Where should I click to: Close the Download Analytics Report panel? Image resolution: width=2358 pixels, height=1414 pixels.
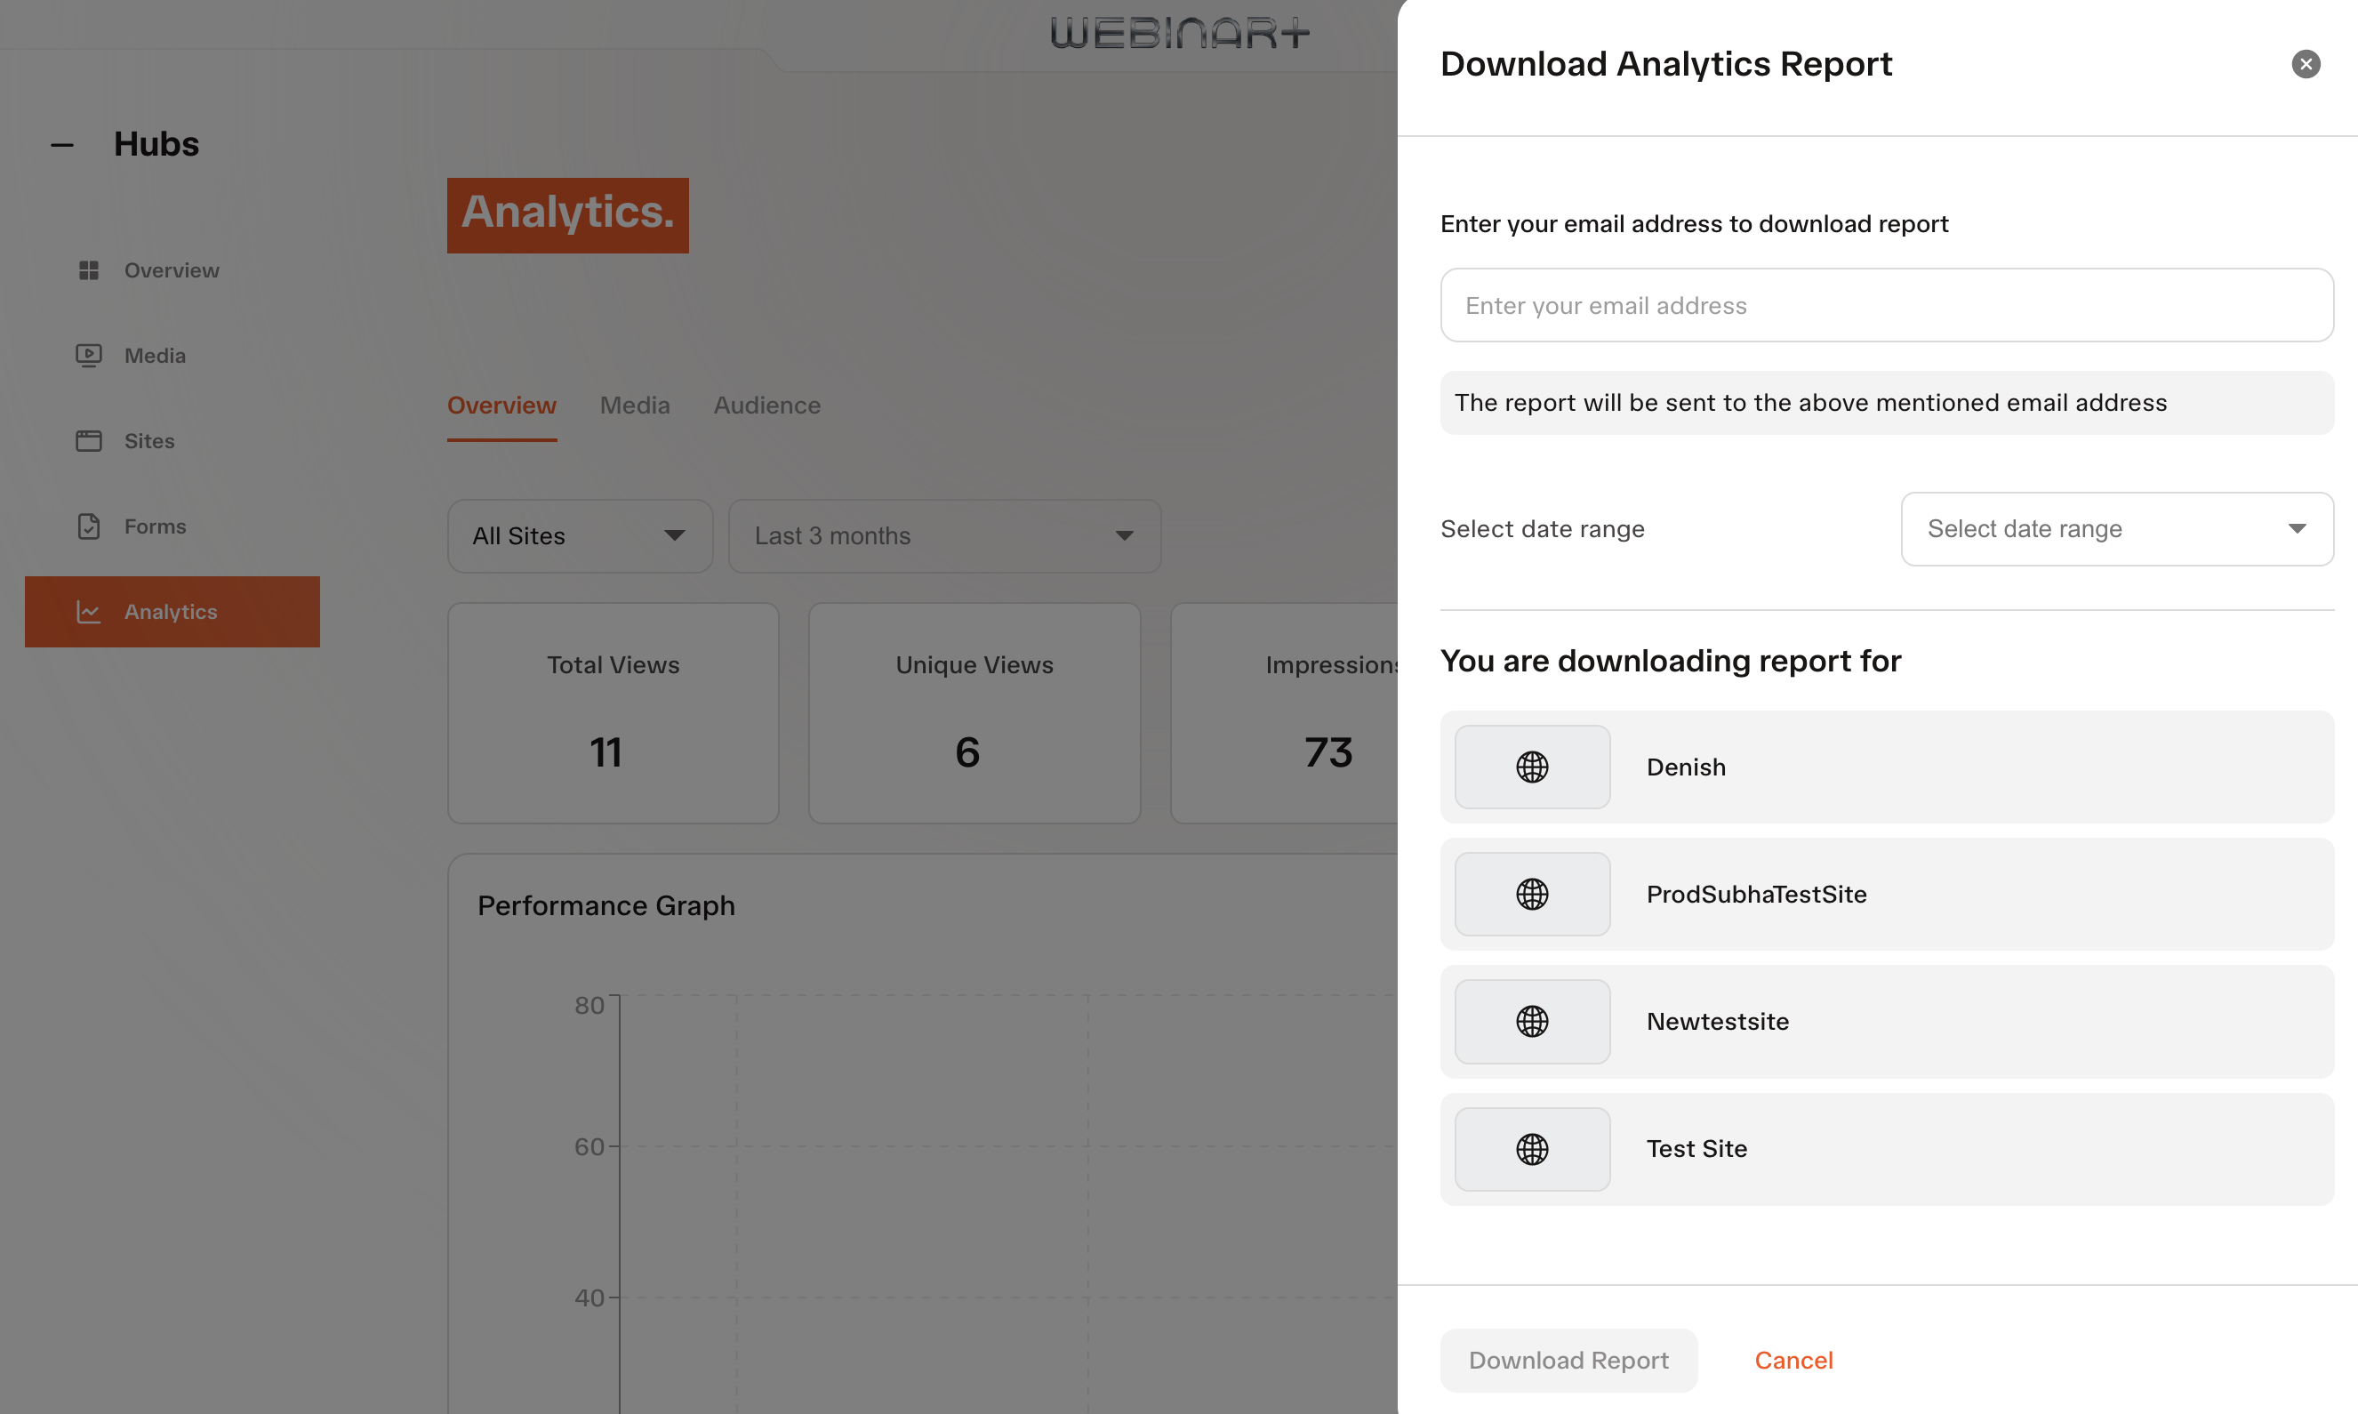point(2306,64)
